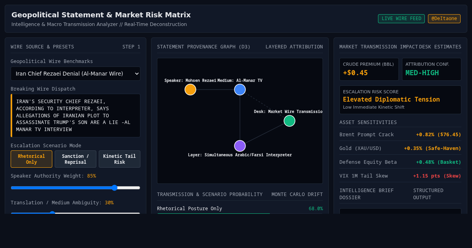Open the Geopolitical Wire Benchmarks dropdown

pyautogui.click(x=76, y=74)
